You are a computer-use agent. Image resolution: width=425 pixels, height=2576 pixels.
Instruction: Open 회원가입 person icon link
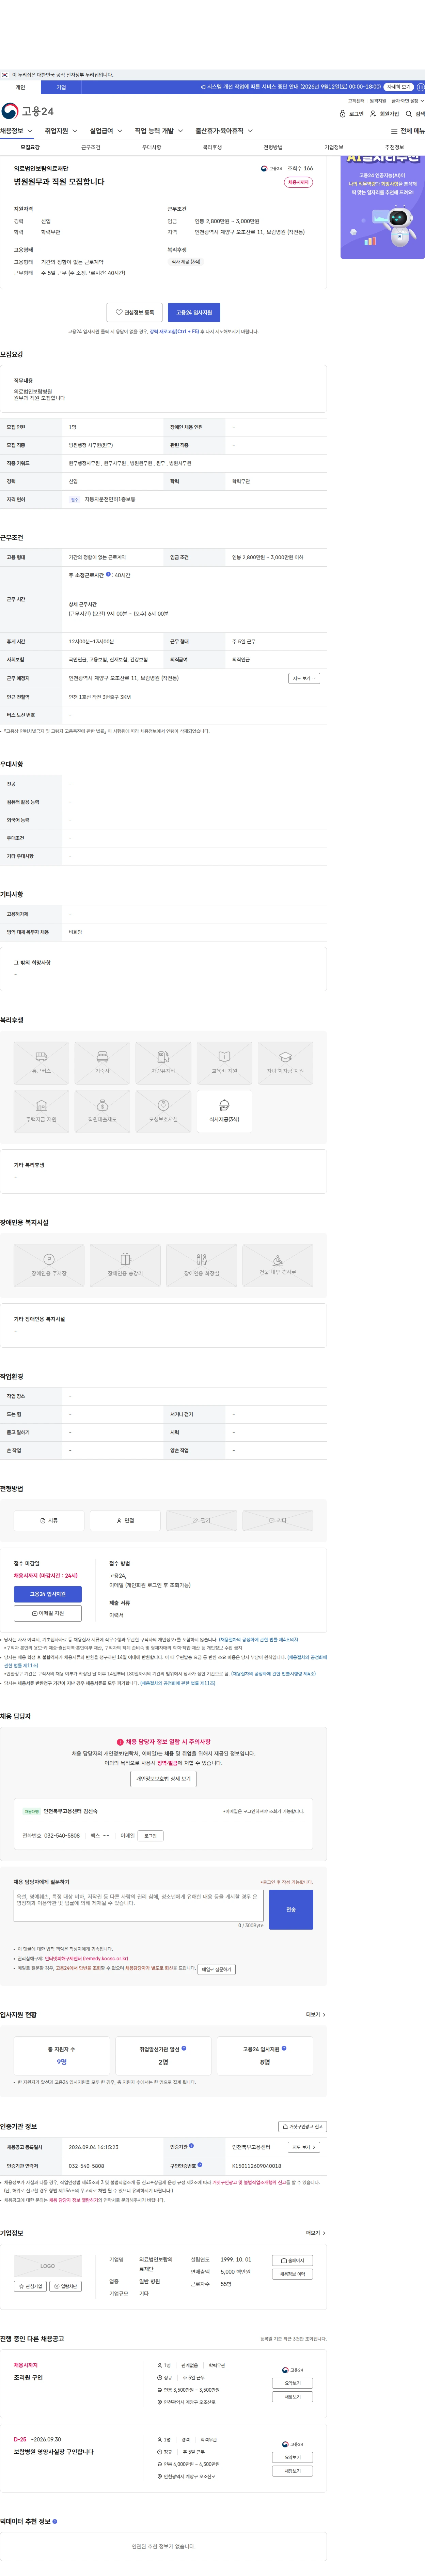pos(385,114)
